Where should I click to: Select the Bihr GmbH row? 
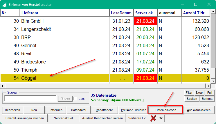pyautogui.click(x=105, y=21)
